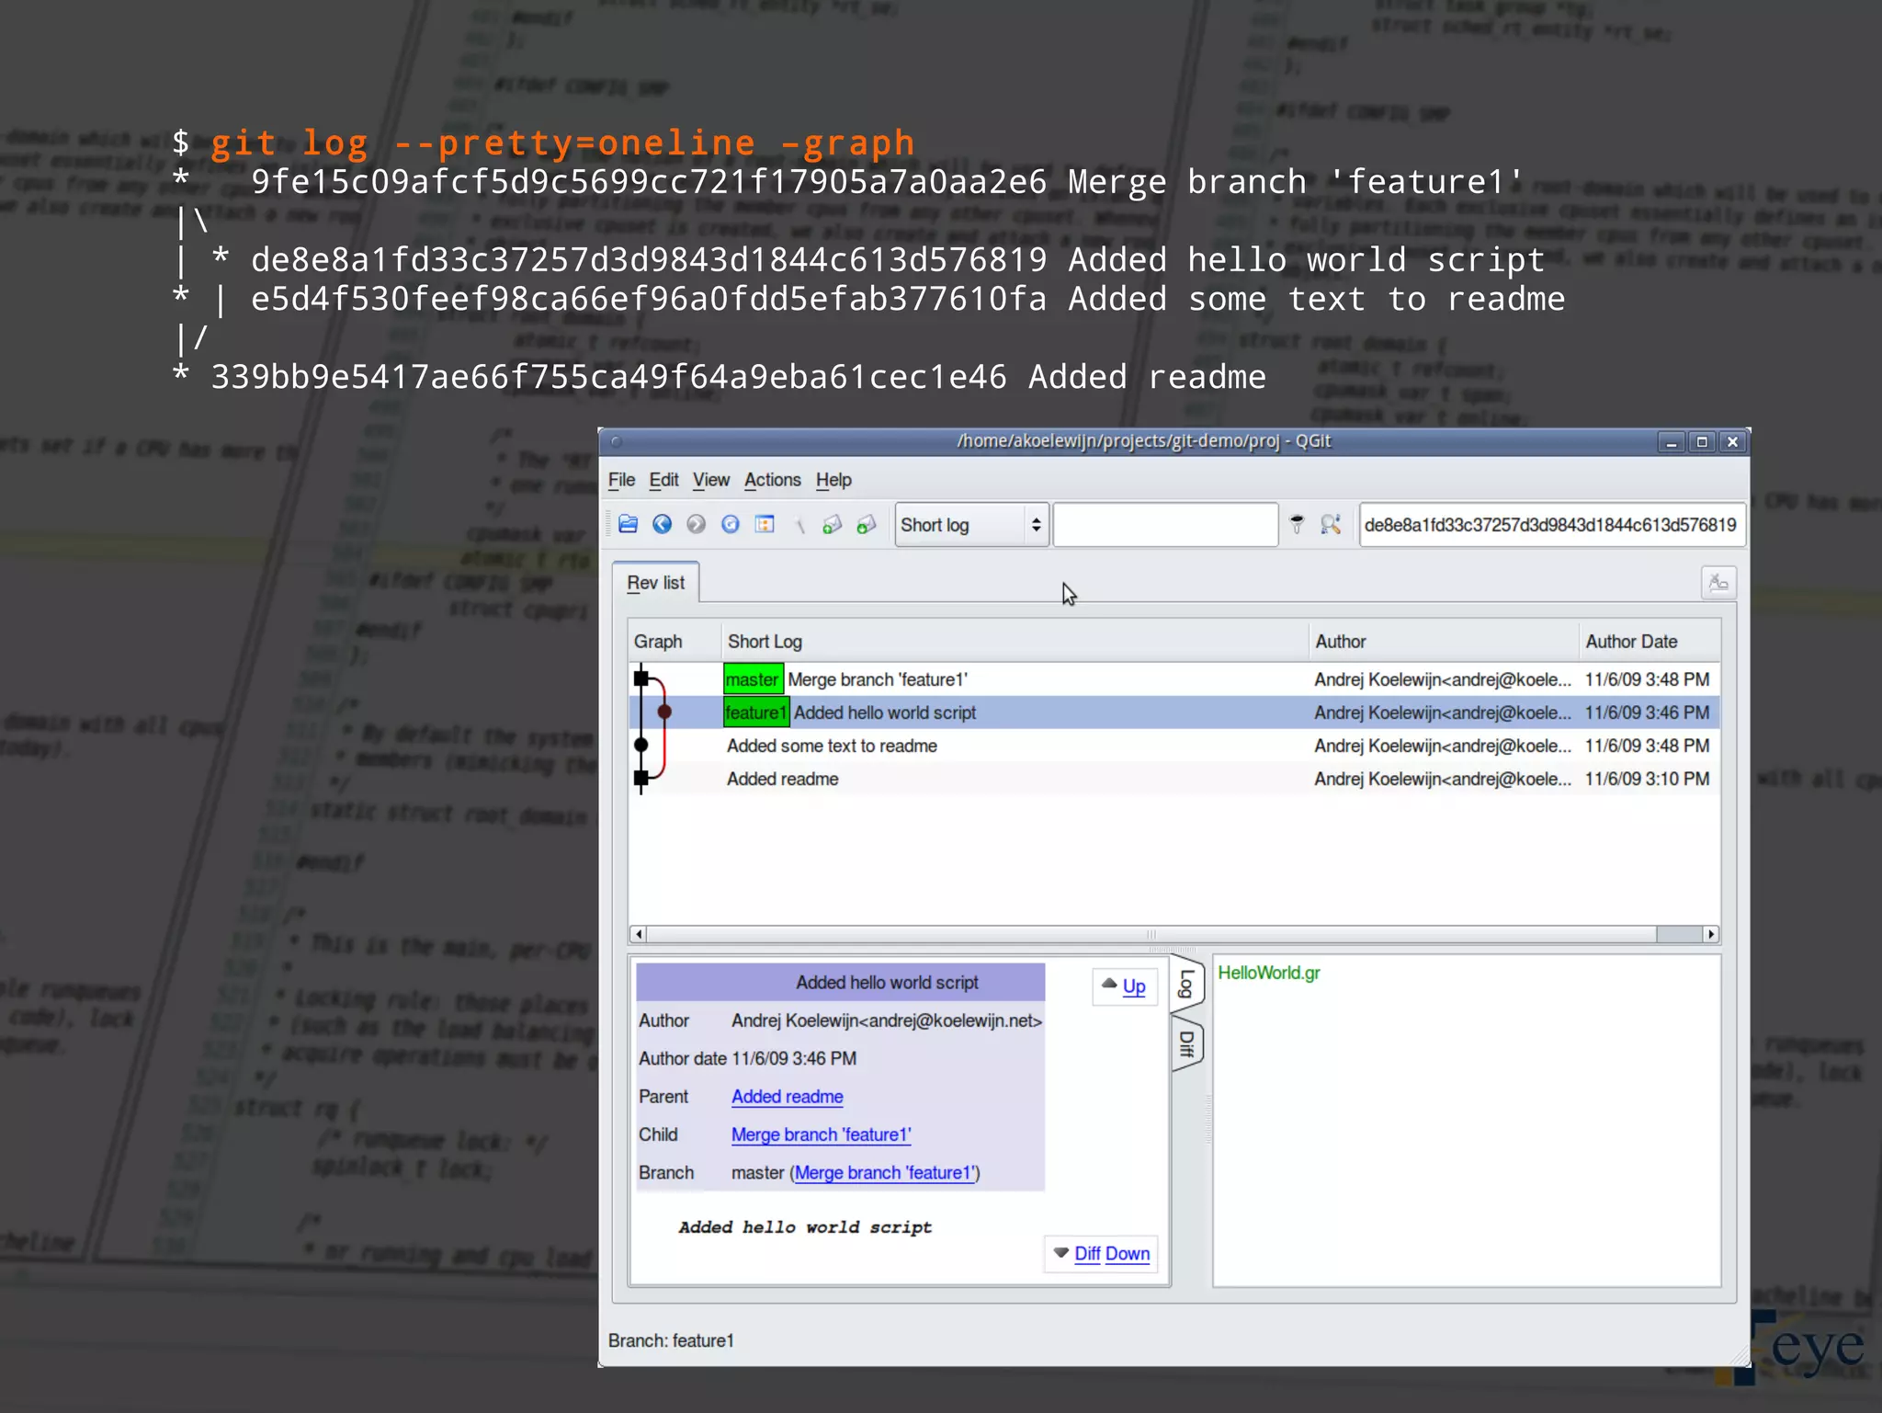Switch to the vertical Diff tab
The height and width of the screenshot is (1413, 1882).
[x=1186, y=1043]
